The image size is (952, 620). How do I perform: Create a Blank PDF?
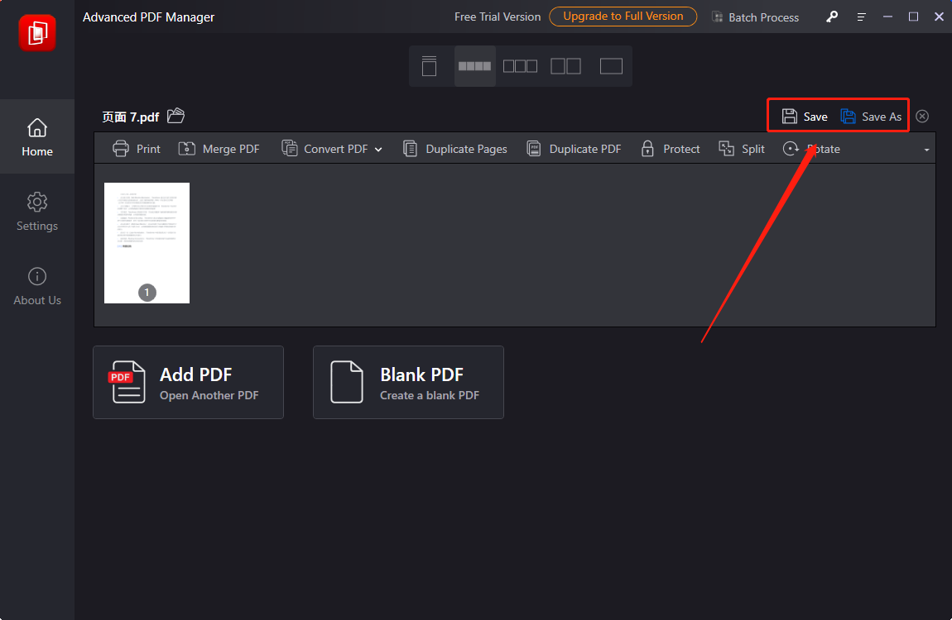point(408,383)
